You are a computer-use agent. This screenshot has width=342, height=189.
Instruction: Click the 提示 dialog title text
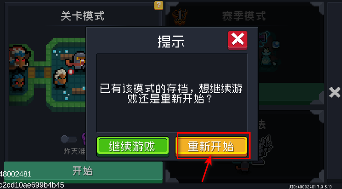click(171, 41)
